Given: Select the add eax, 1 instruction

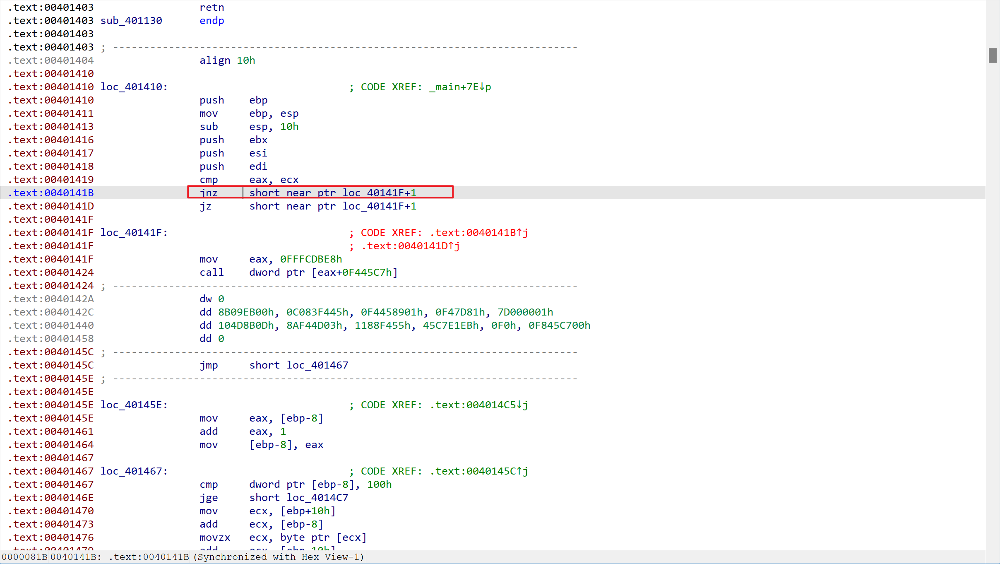Looking at the screenshot, I should (x=243, y=431).
